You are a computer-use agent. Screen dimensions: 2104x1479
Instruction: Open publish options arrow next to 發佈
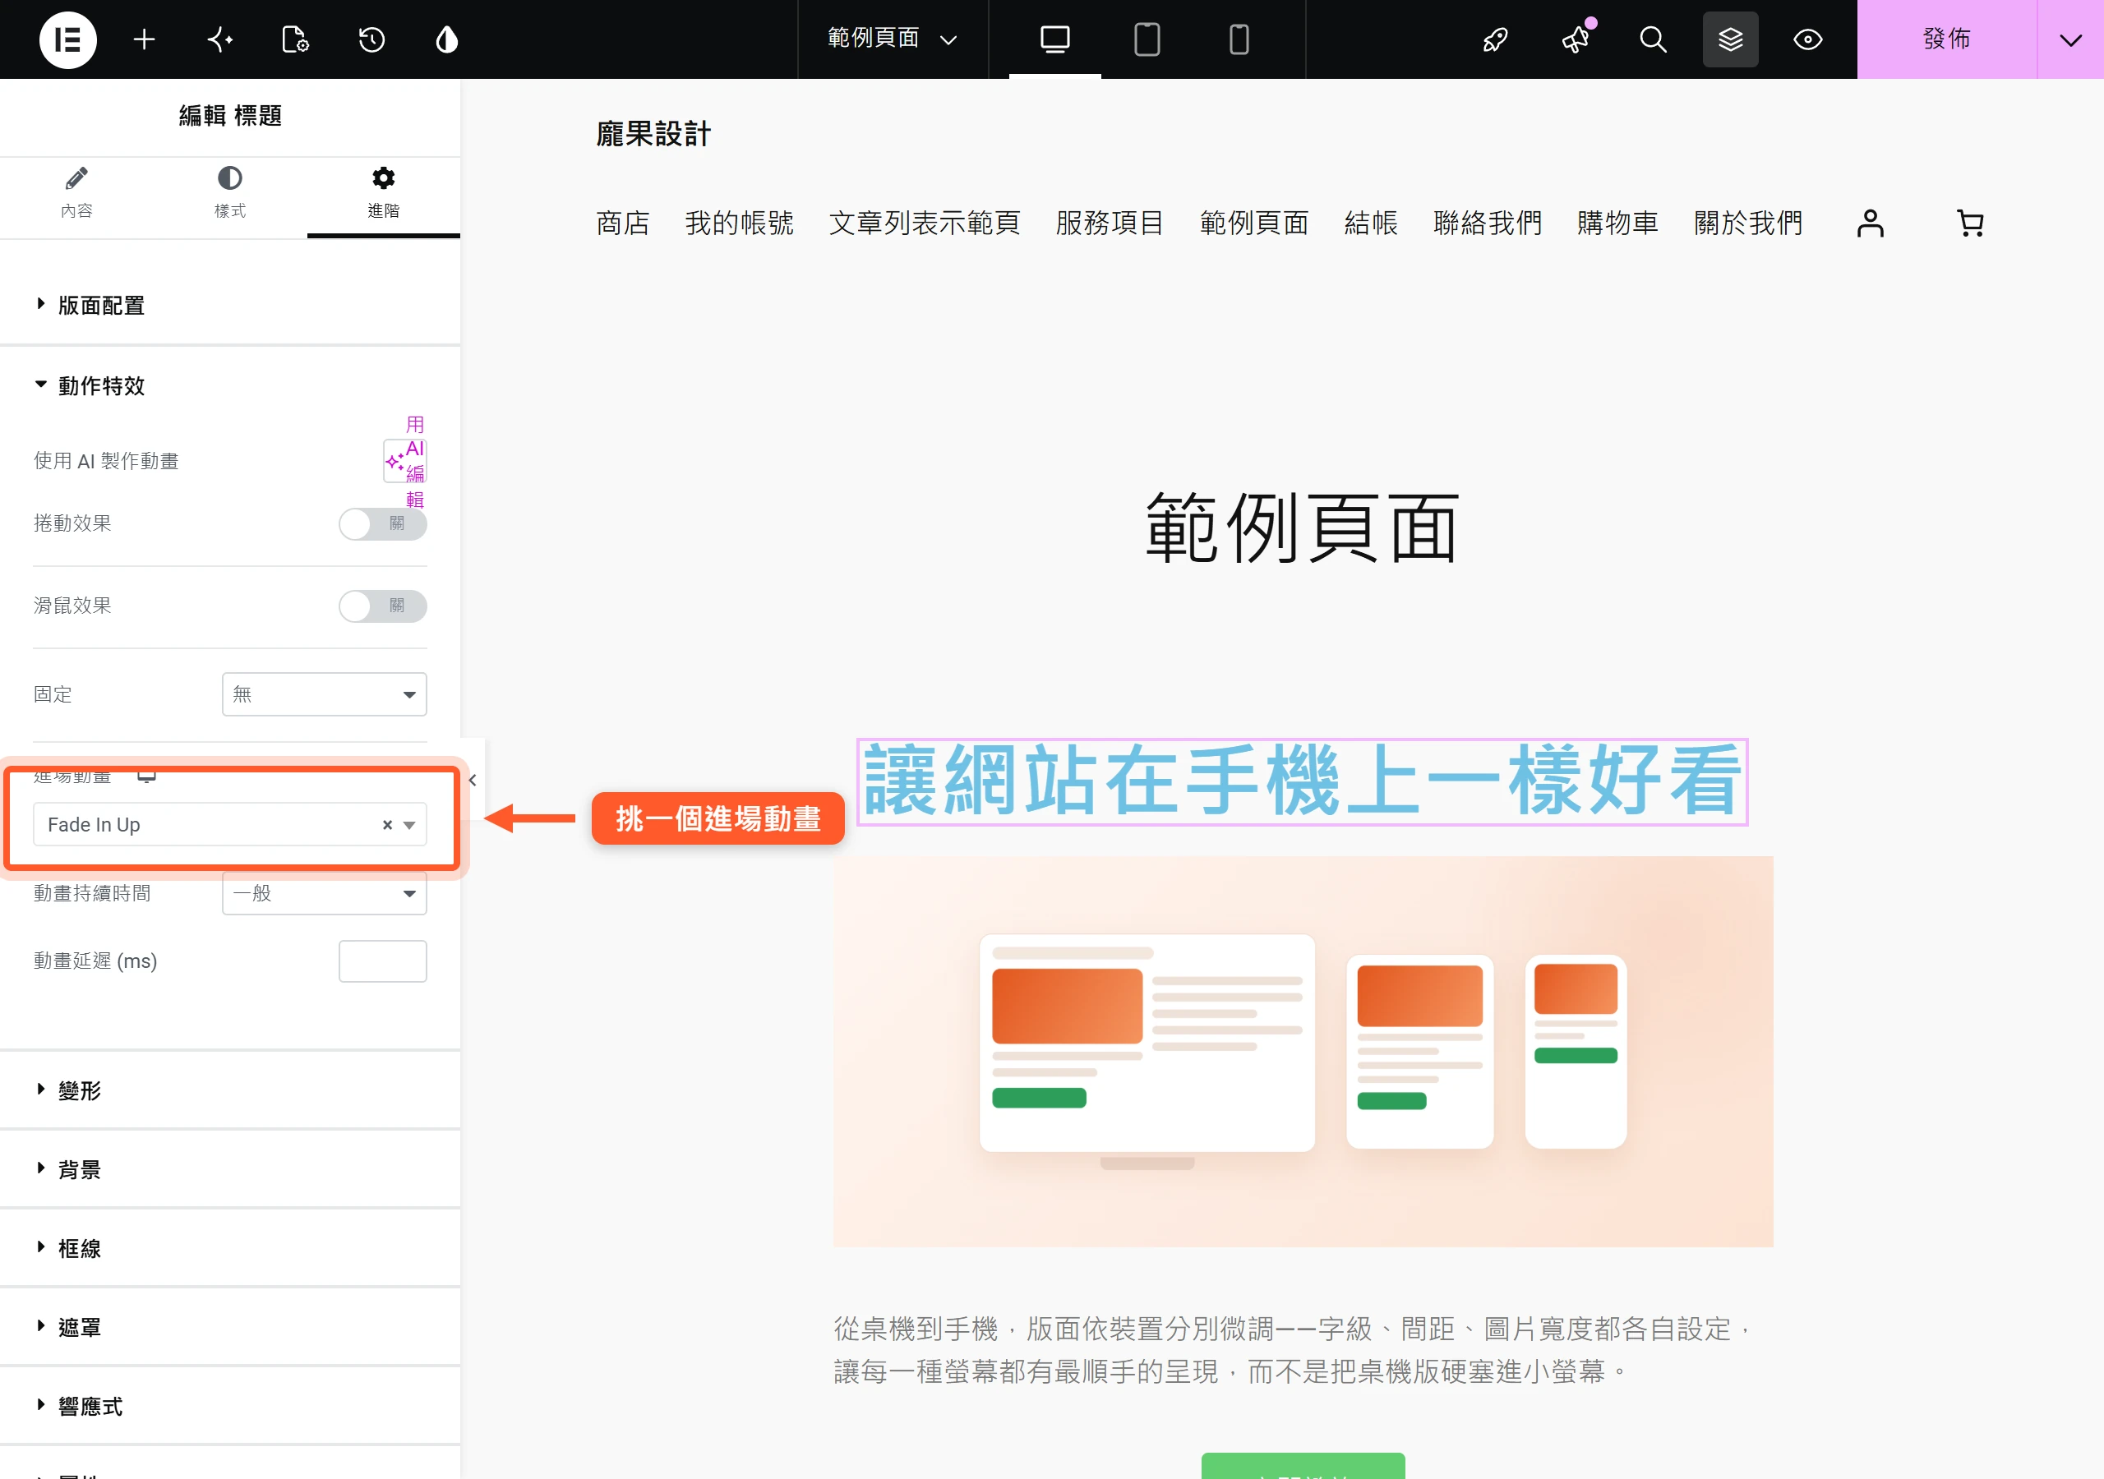pos(2070,39)
